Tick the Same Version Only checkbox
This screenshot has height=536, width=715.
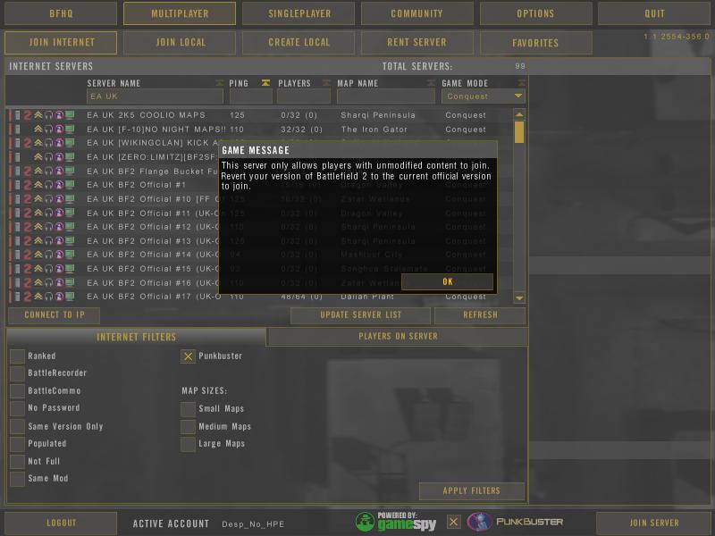pos(17,427)
